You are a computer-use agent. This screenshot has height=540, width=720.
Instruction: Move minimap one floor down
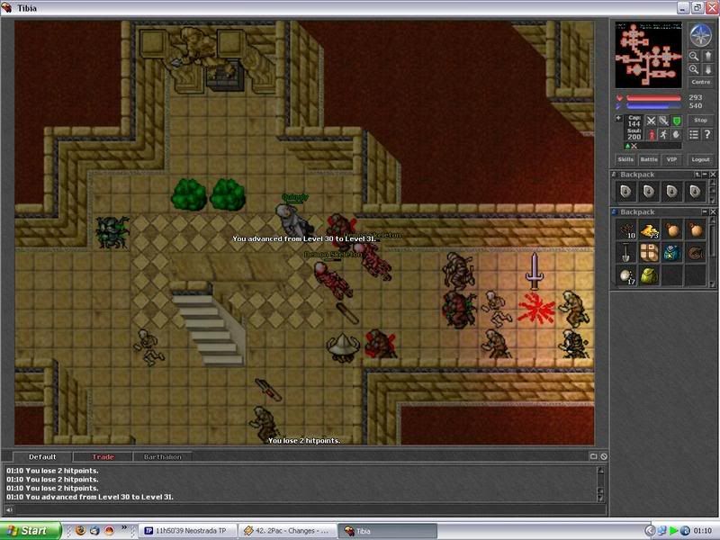tap(708, 69)
